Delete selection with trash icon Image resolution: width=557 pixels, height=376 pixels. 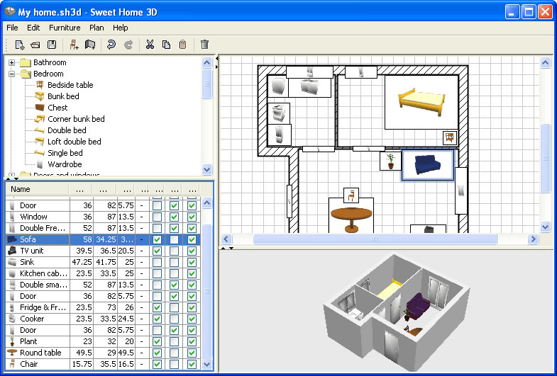pyautogui.click(x=204, y=45)
